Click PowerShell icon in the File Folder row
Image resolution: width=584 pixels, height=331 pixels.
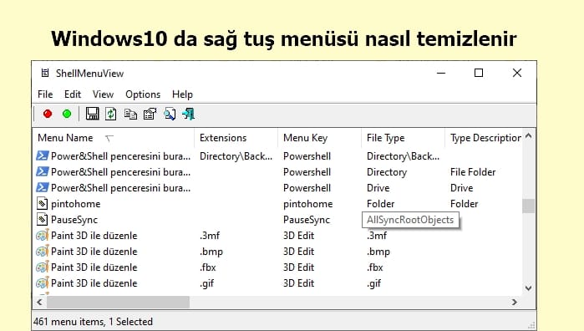(x=43, y=172)
